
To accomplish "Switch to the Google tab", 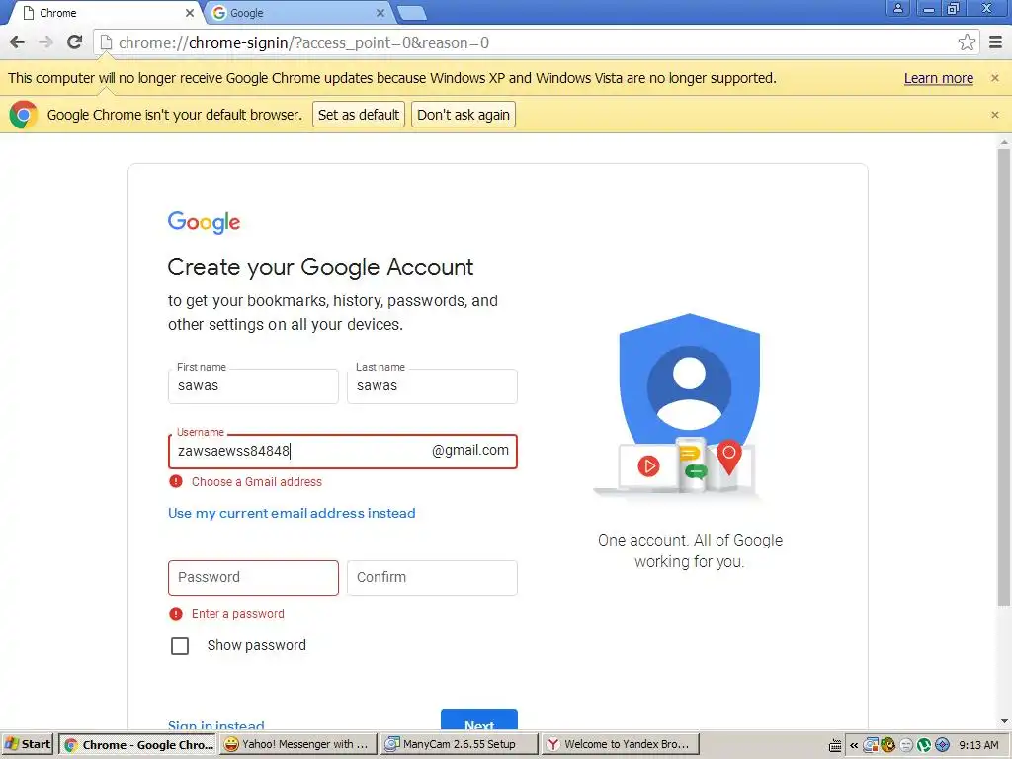I will pos(296,13).
